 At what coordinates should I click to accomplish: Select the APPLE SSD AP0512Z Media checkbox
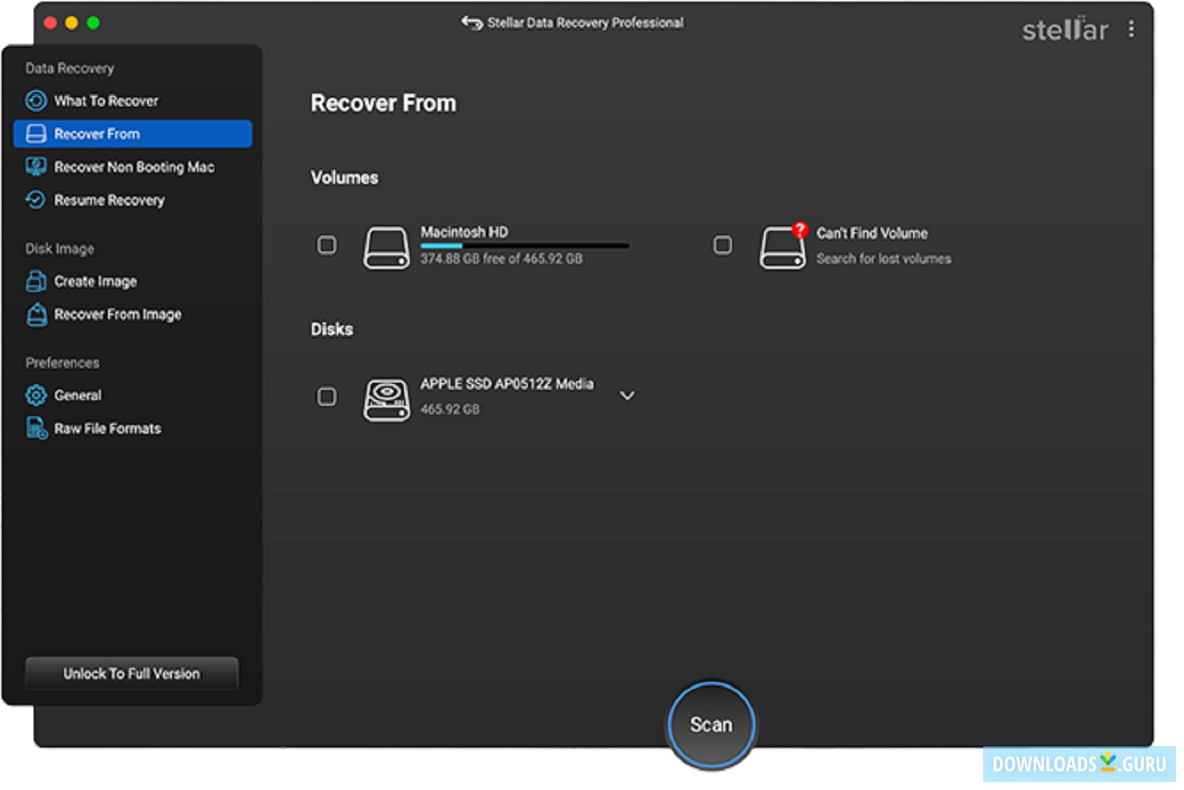coord(326,396)
